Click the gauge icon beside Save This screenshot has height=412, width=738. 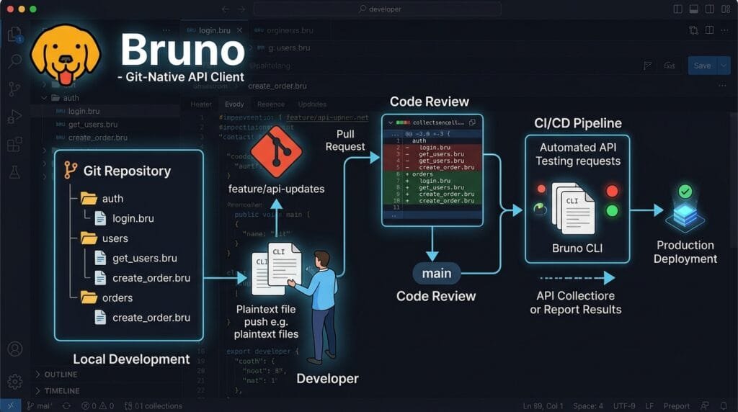(670, 66)
